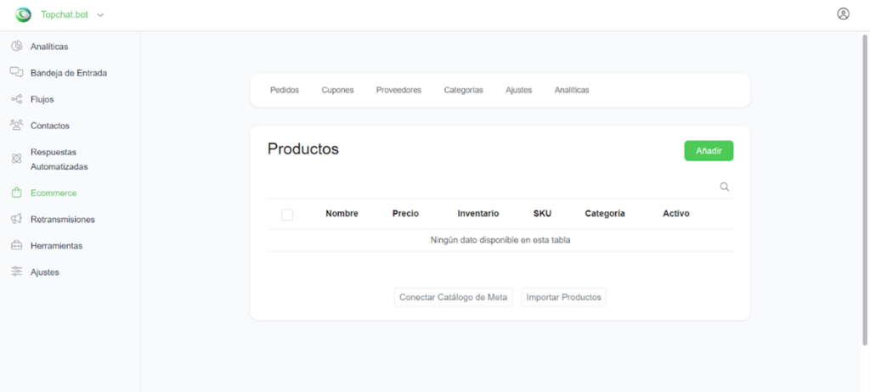Click the search magnifier above the table
The width and height of the screenshot is (870, 392).
coord(725,187)
